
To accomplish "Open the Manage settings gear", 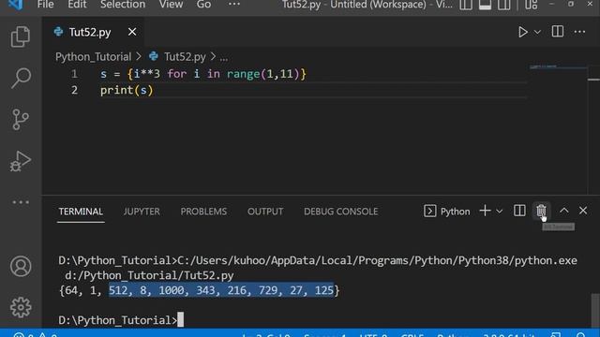I will tap(21, 307).
